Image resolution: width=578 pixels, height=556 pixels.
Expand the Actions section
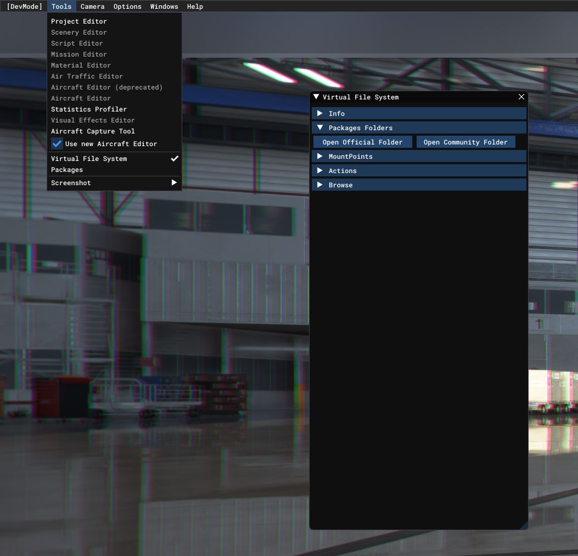(x=320, y=171)
